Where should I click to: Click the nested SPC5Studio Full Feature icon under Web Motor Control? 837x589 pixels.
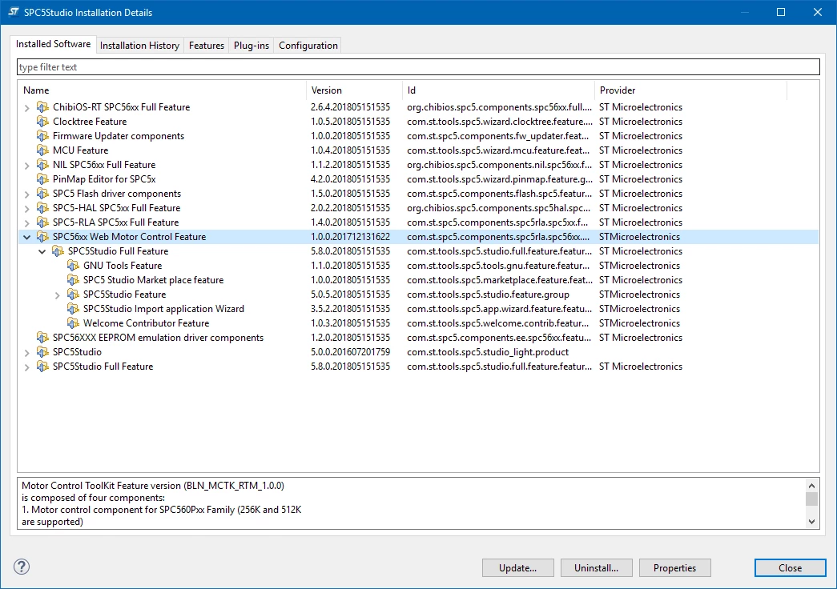[x=58, y=251]
